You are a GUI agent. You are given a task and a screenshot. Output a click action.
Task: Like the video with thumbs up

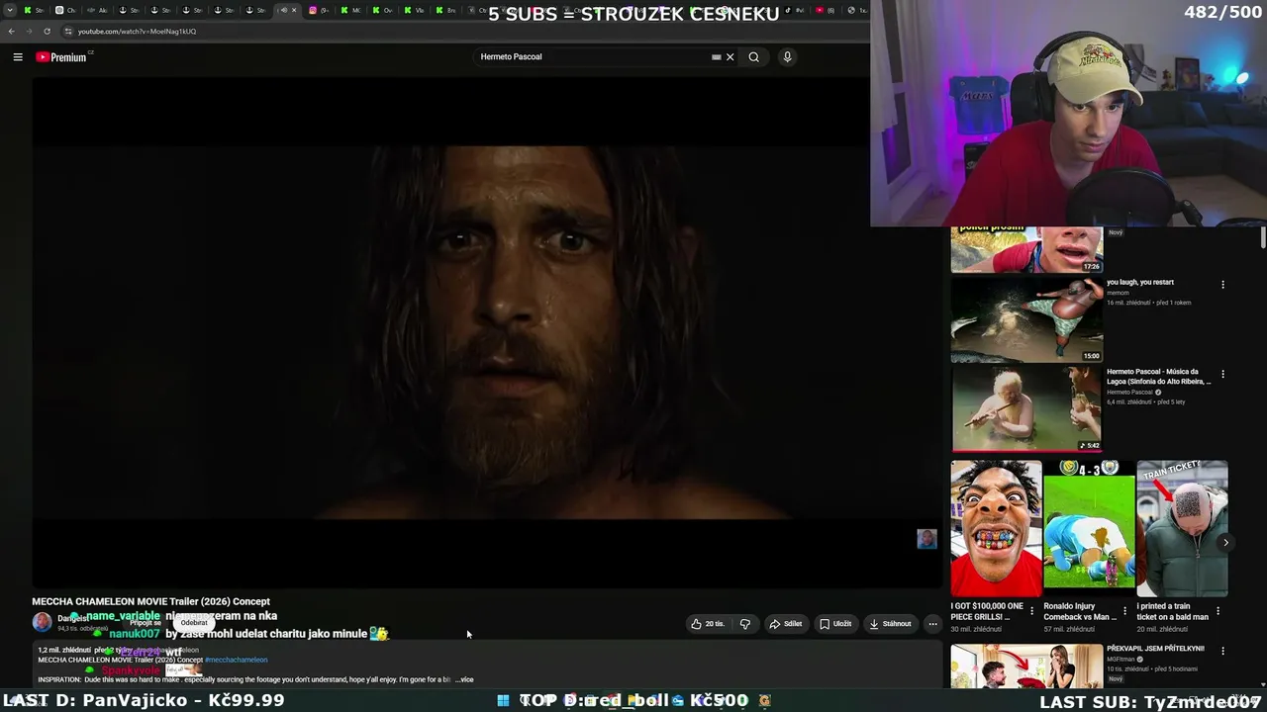pyautogui.click(x=708, y=624)
